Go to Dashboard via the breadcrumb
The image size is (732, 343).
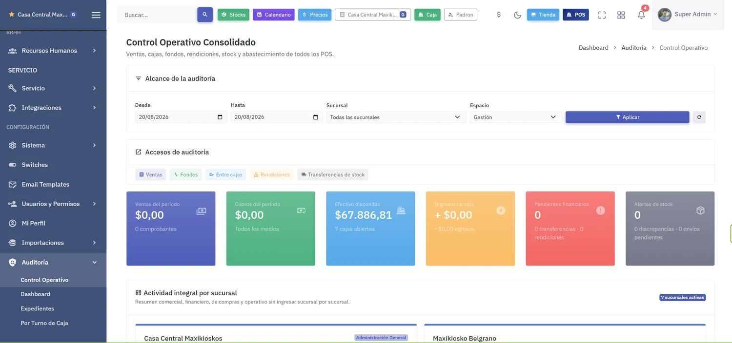pyautogui.click(x=593, y=48)
